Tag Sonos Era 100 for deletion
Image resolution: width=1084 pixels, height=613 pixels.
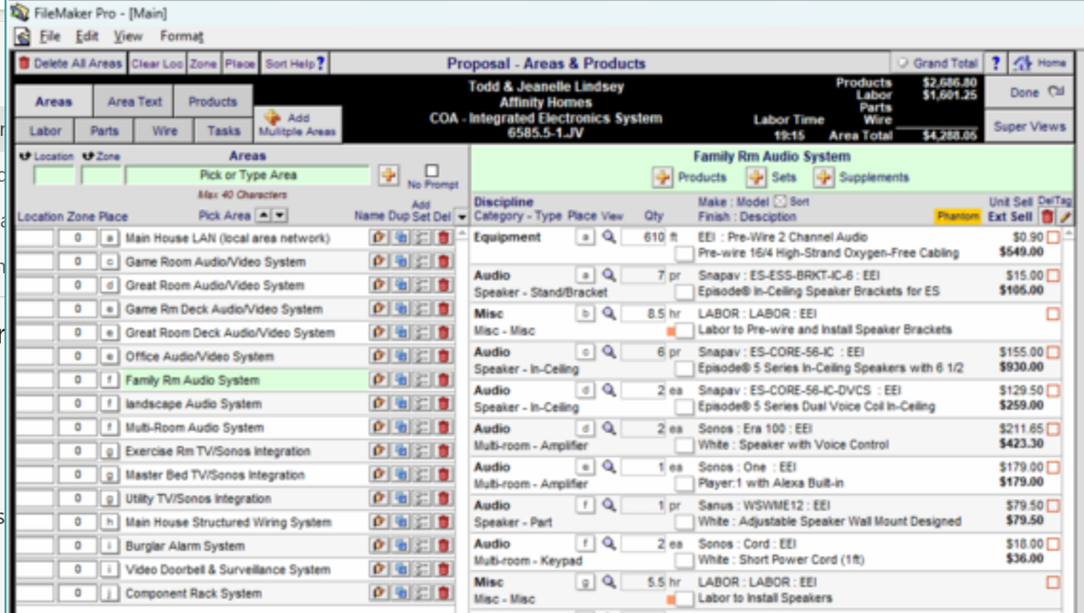(1053, 429)
